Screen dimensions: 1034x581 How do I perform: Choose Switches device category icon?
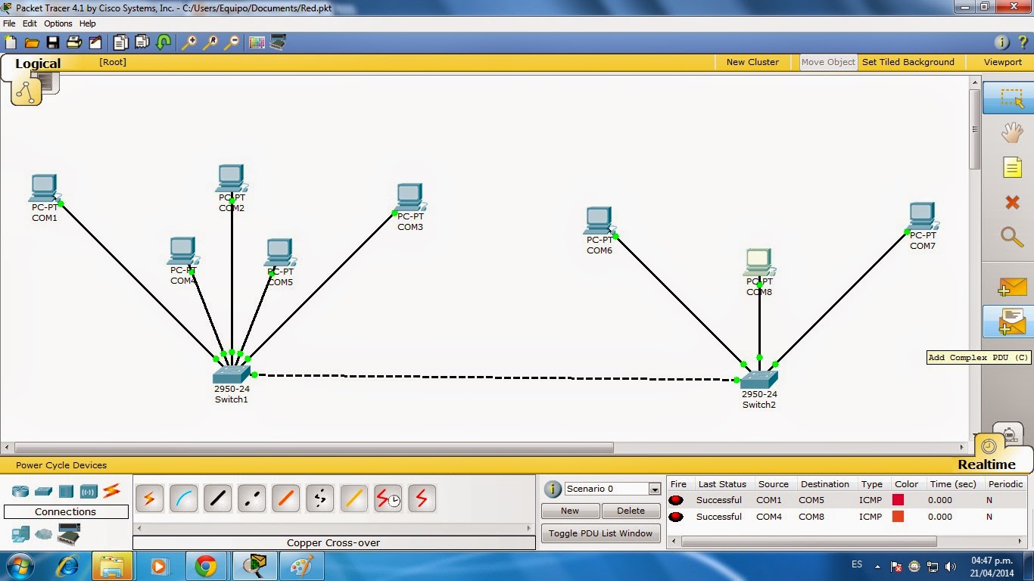pyautogui.click(x=43, y=491)
